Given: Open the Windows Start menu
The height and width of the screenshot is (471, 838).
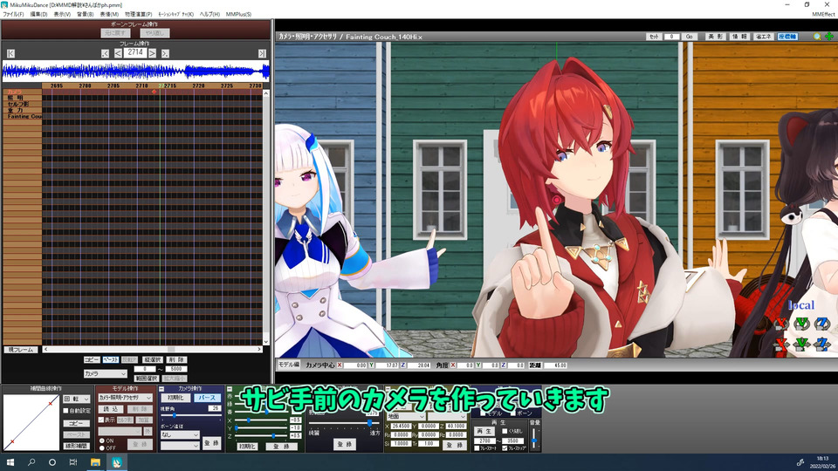Looking at the screenshot, I should click(10, 462).
